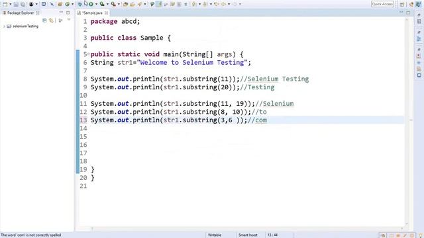Open the External Tools run icon
Screen dimensions: 424x238
click(113, 4)
